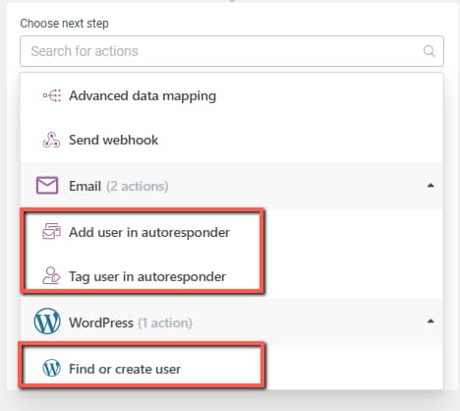Screen dimensions: 460x411
Task: Collapse the WordPress actions group arrow
Action: [x=431, y=321]
